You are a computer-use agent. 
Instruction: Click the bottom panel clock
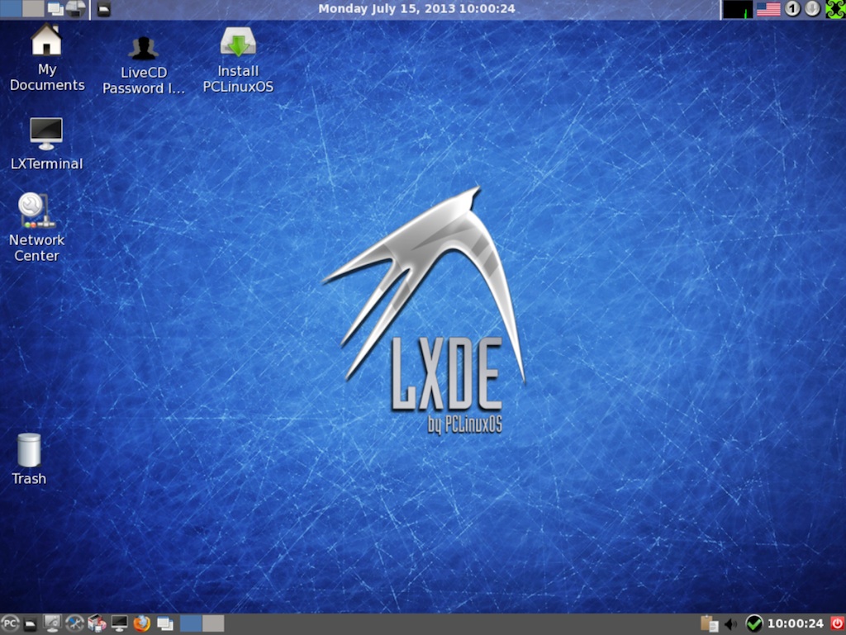(796, 623)
